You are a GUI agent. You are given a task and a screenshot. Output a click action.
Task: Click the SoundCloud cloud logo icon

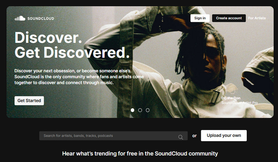(20, 18)
